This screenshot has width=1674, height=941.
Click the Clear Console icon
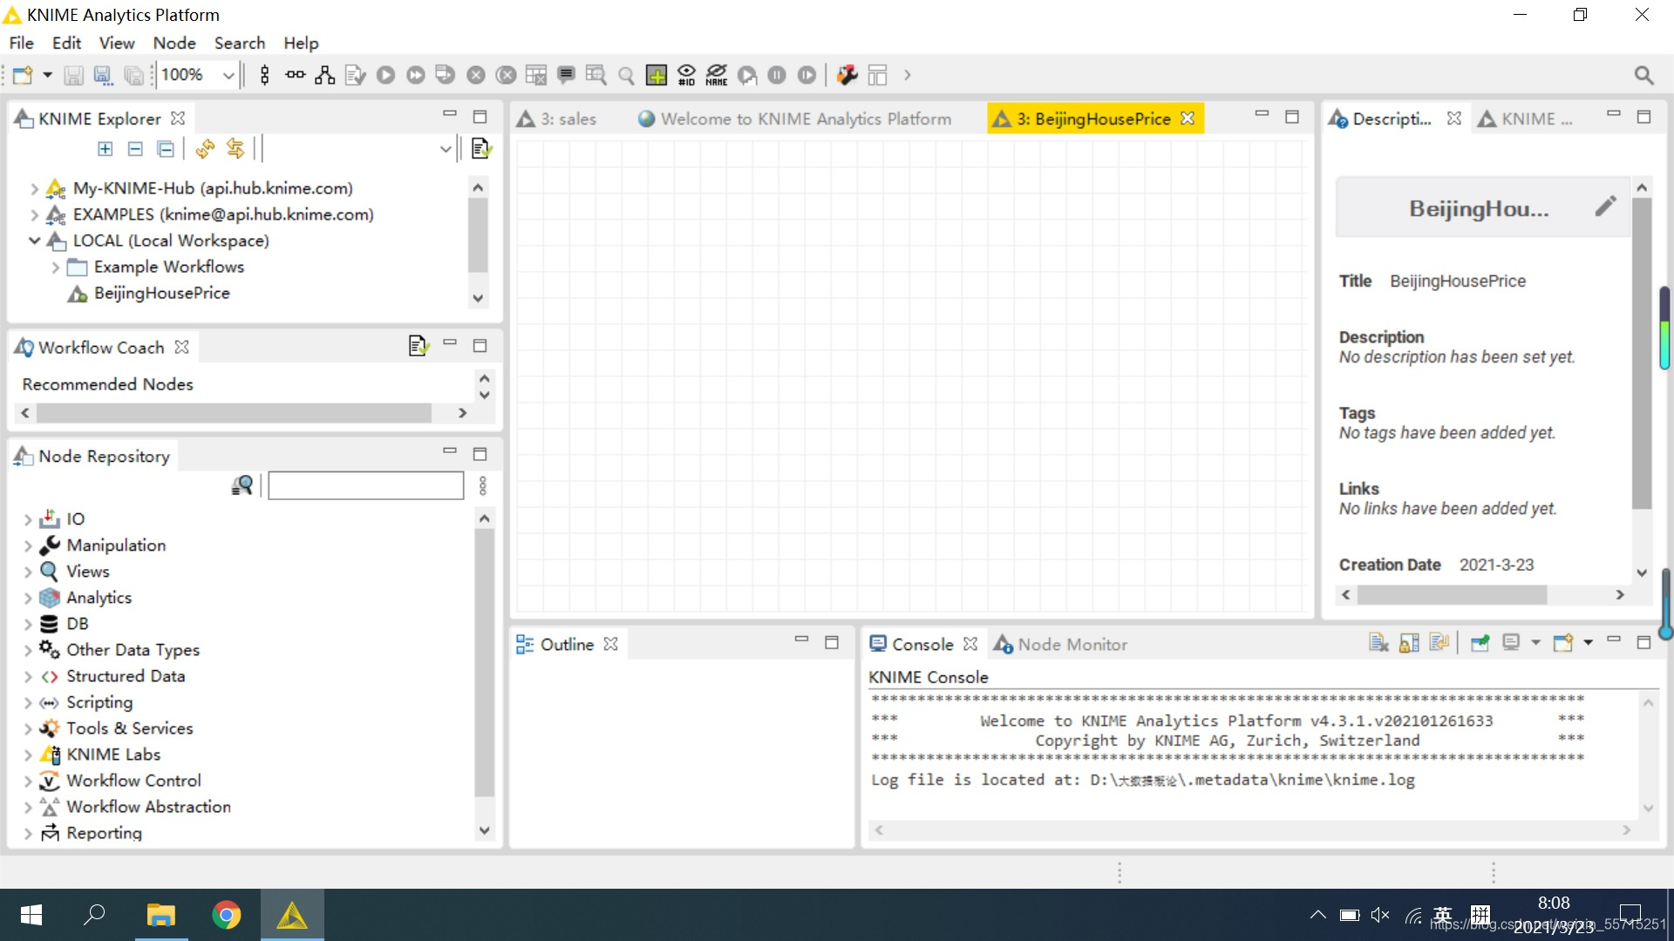point(1378,643)
